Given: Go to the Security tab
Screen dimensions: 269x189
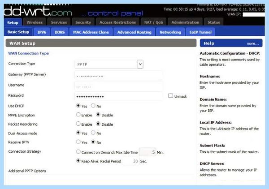Looking at the screenshot, I should [x=83, y=22].
